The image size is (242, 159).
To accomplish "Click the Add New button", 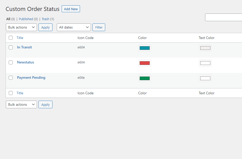I will click(71, 9).
